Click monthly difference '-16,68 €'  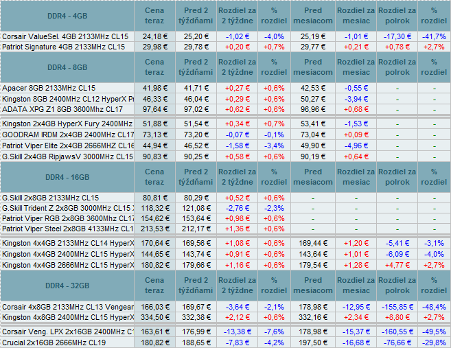click(356, 343)
